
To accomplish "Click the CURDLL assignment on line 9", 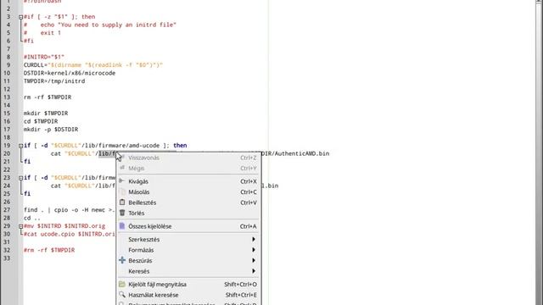I will tap(93, 65).
